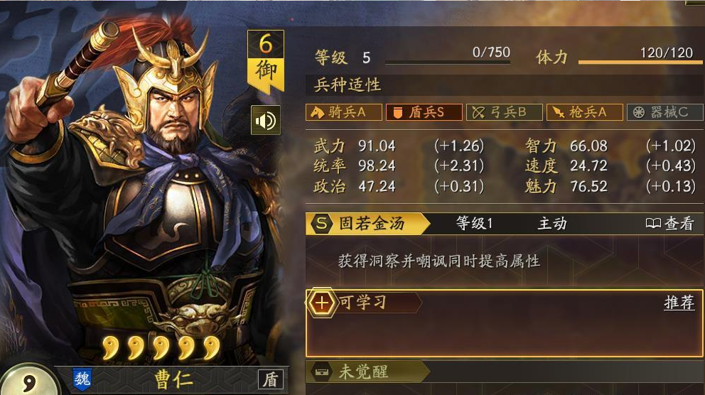This screenshot has height=395, width=705.
Task: Click the 武力 attribute value 91.04
Action: 377,146
